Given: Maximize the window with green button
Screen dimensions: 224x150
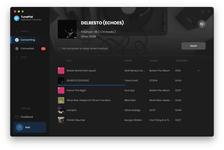Looking at the screenshot, I should point(23,12).
